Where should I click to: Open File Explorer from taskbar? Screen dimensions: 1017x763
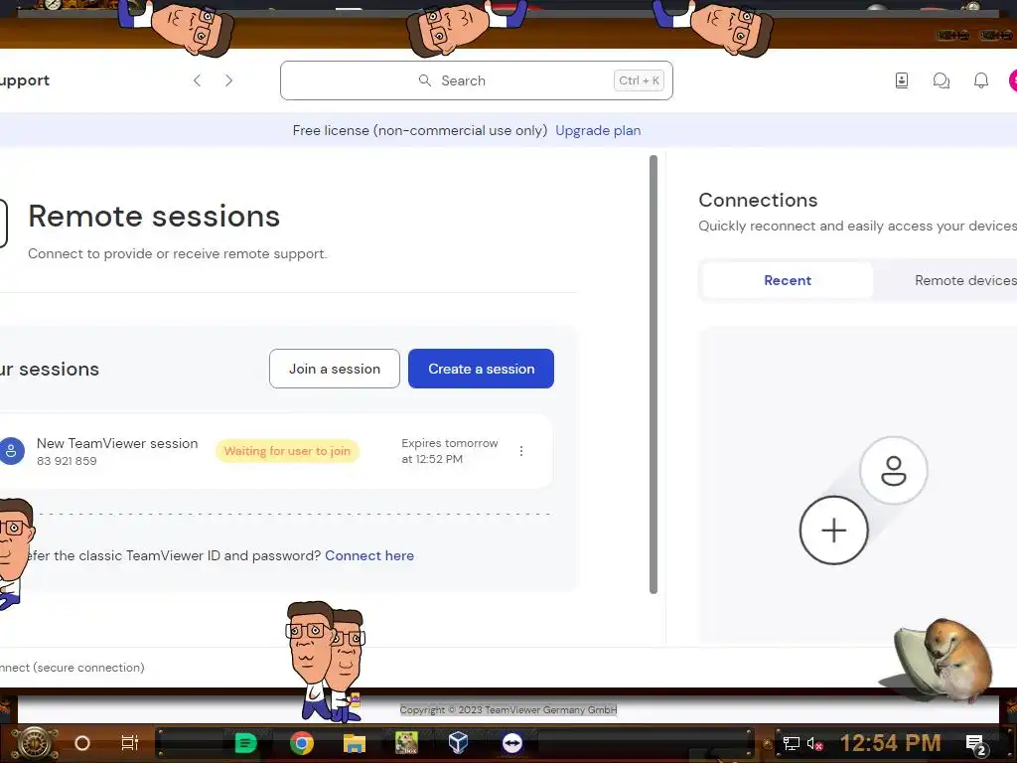click(x=355, y=743)
